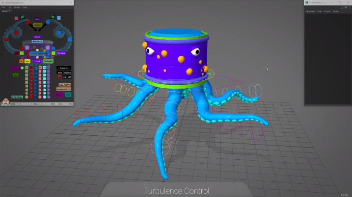
Task: Click the Unbake dynamics button
Action: pos(67,73)
